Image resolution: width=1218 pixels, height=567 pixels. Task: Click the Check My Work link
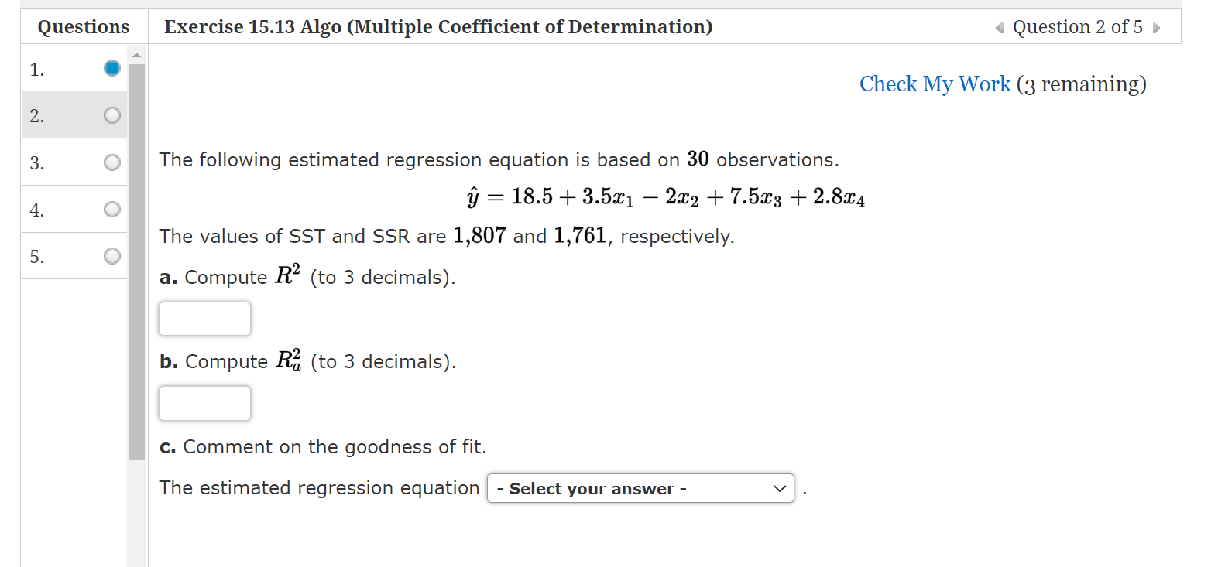tap(934, 84)
